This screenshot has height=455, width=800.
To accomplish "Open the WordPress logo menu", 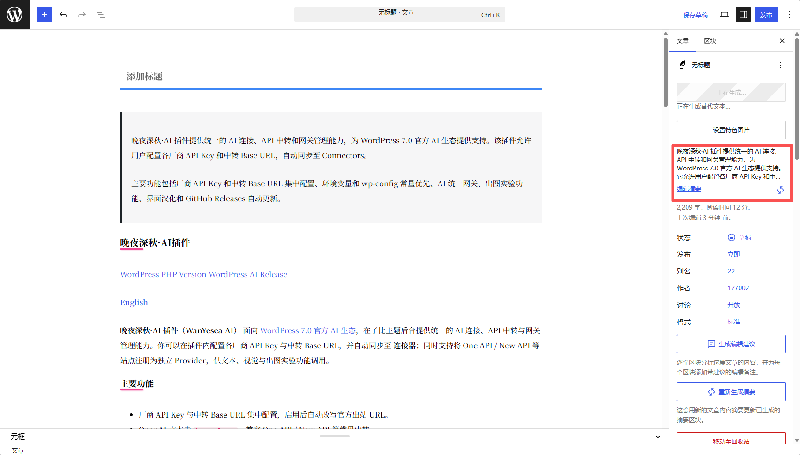I will [15, 15].
